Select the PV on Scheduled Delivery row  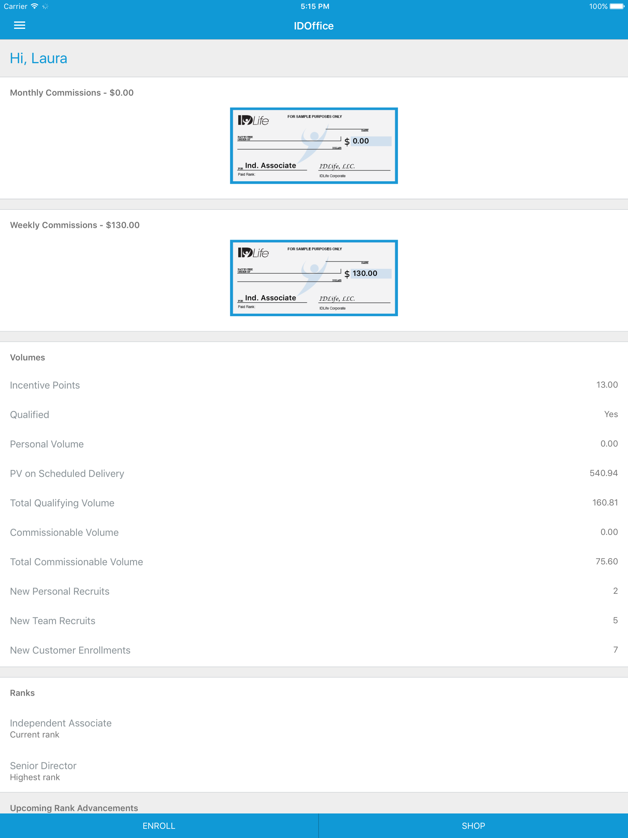click(314, 473)
